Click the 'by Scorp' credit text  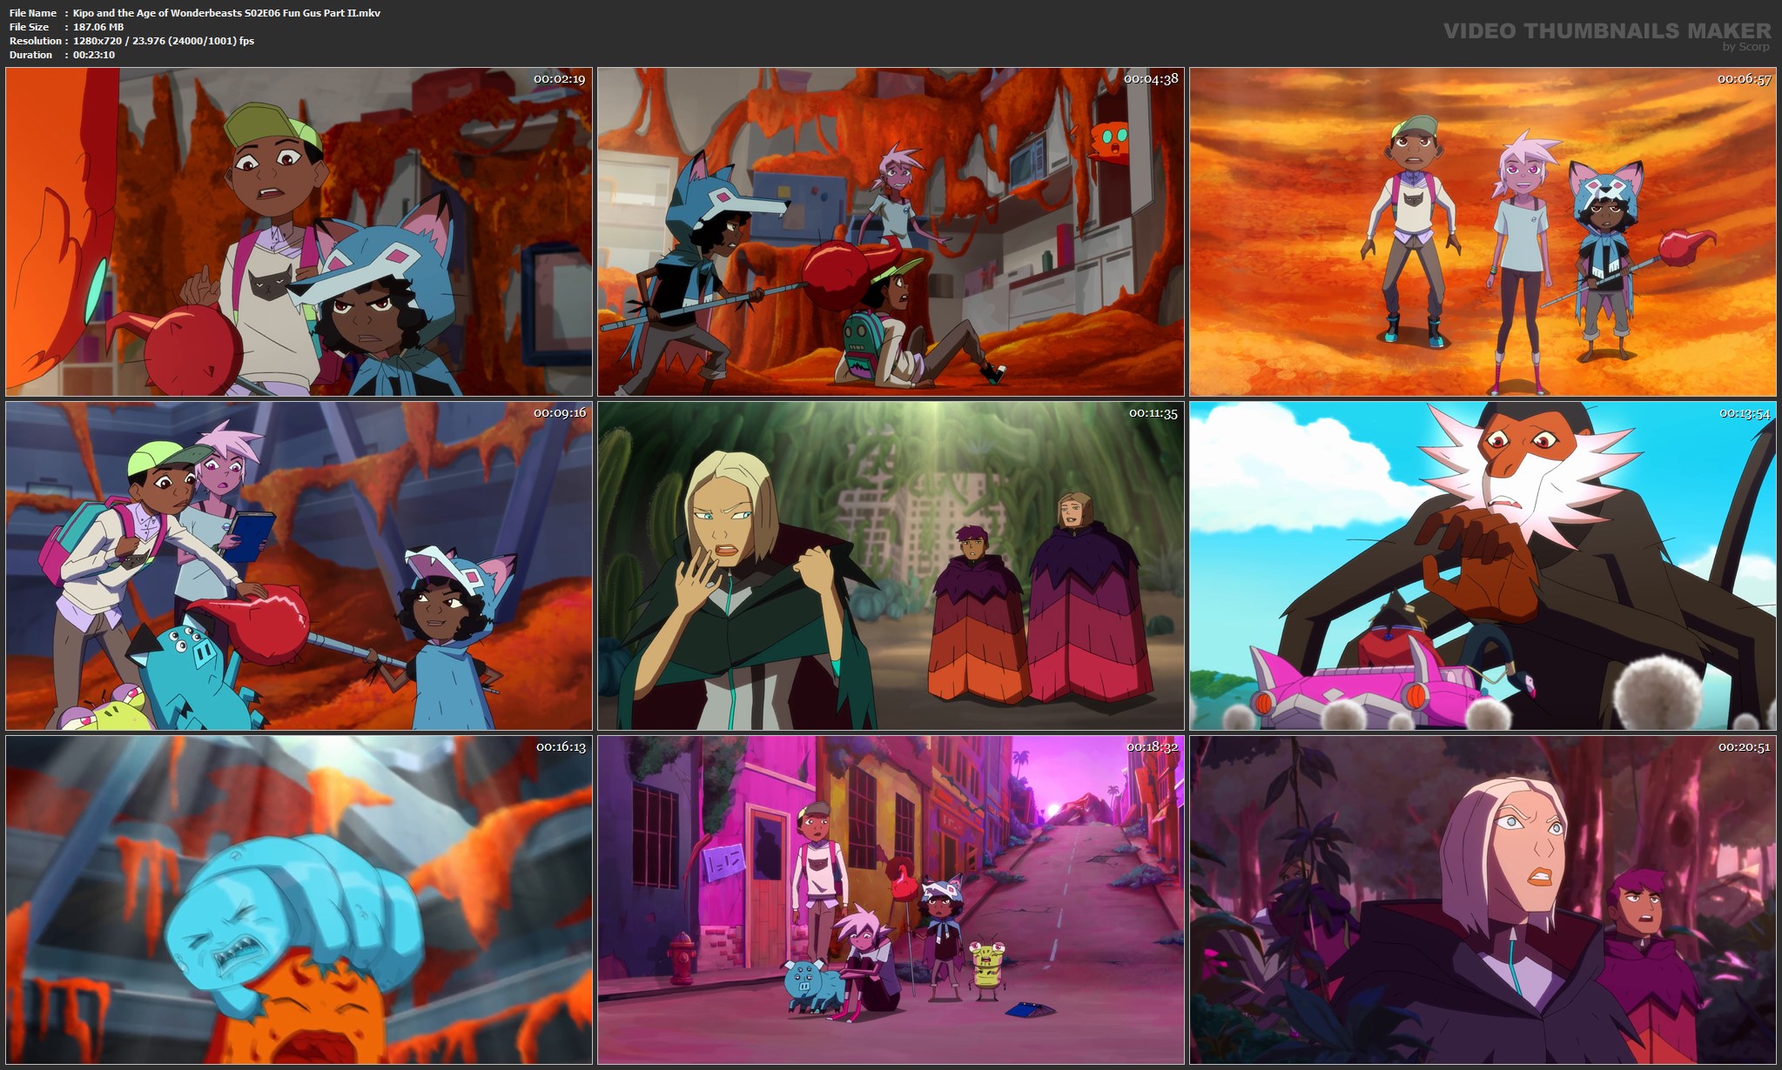(1745, 47)
